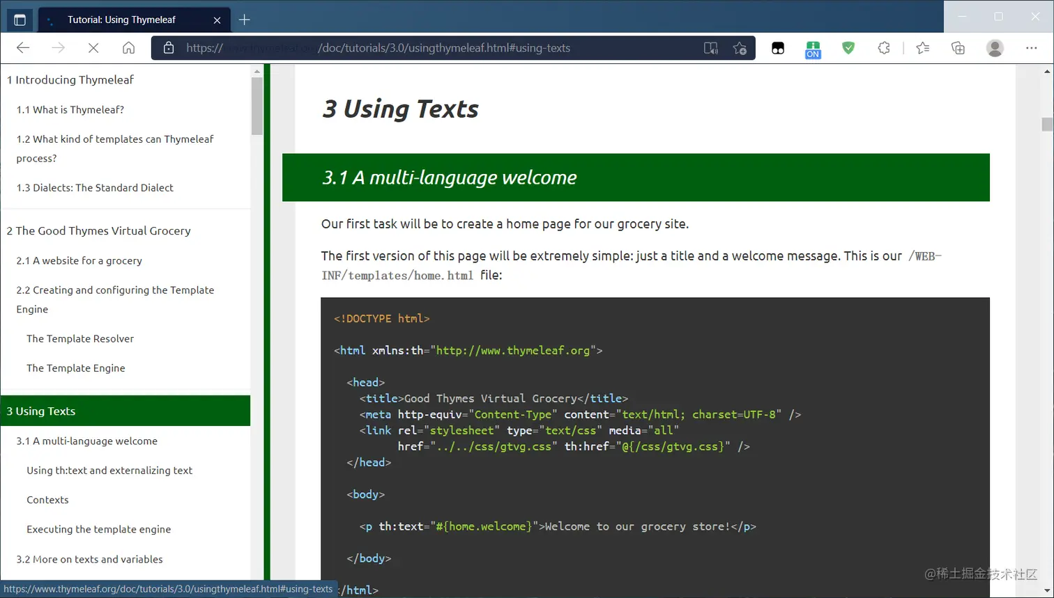Screen dimensions: 1054x598
Task: Click the main page scrollbar up arrow
Action: [x=1047, y=71]
